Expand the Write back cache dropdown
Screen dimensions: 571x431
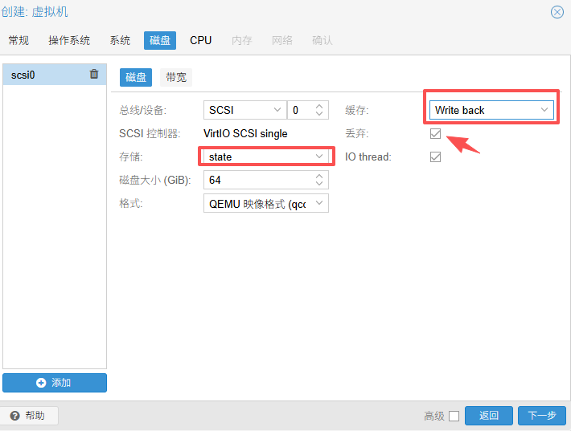click(544, 110)
